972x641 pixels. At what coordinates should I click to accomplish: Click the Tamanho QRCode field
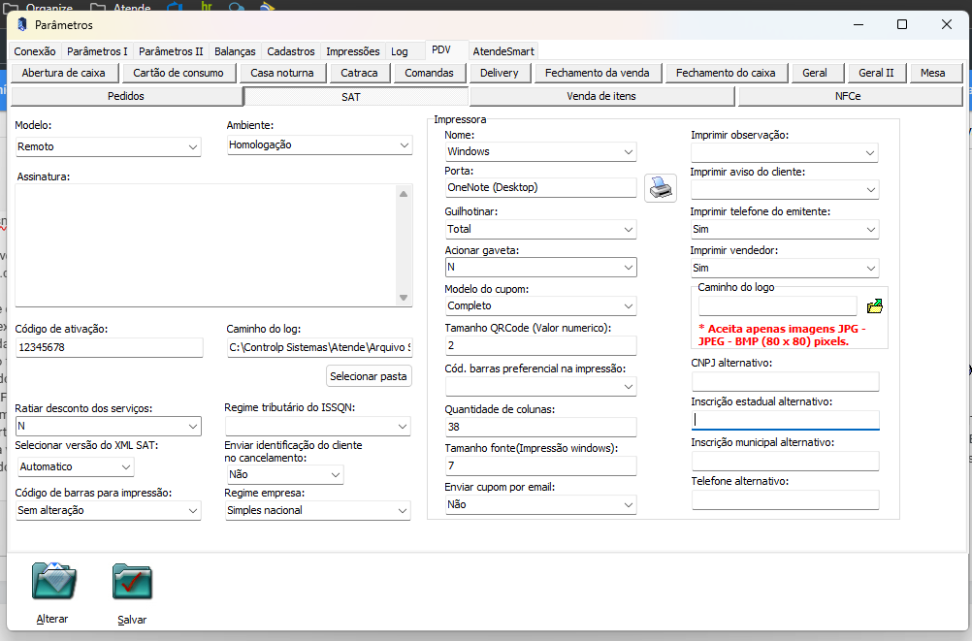(540, 345)
